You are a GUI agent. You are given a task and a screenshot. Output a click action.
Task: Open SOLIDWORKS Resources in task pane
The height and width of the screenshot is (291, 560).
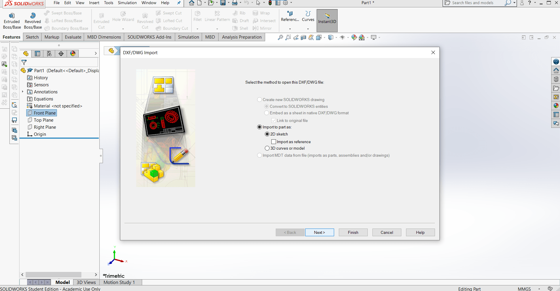click(x=556, y=70)
